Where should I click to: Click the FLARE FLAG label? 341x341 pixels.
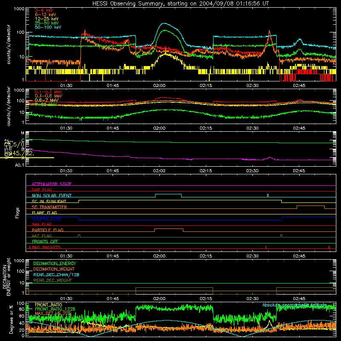[44, 213]
